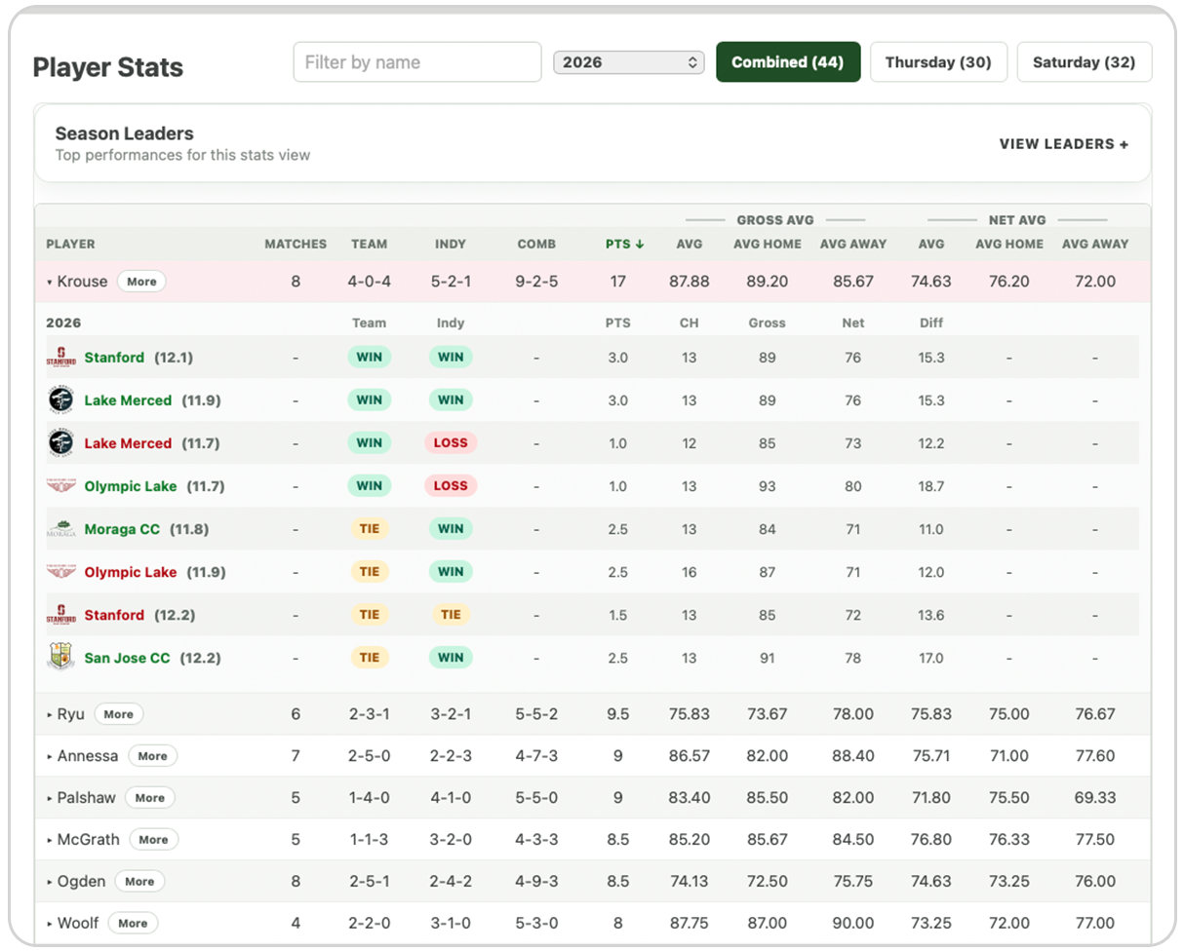Click the LOSS badge in Lake Merced (11.7) row
1184x951 pixels.
[451, 443]
